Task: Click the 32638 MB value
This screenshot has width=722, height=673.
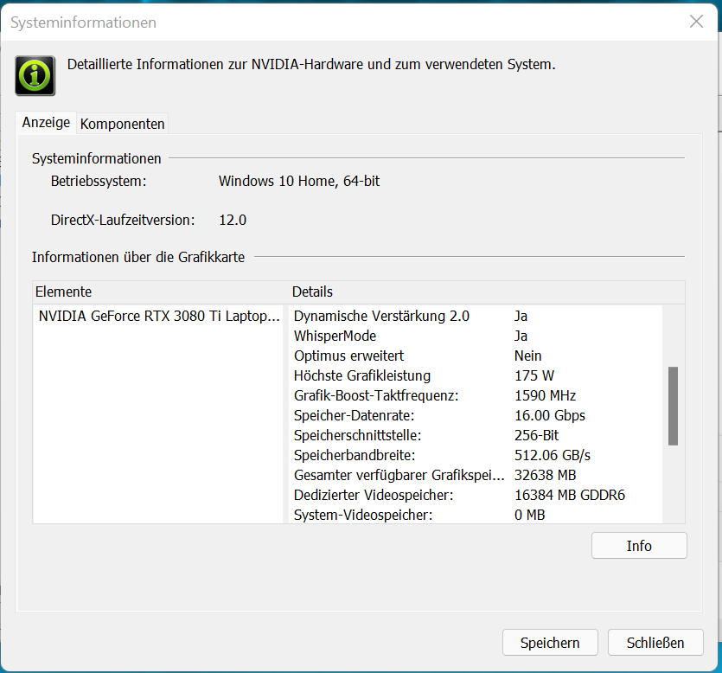Action: (546, 475)
